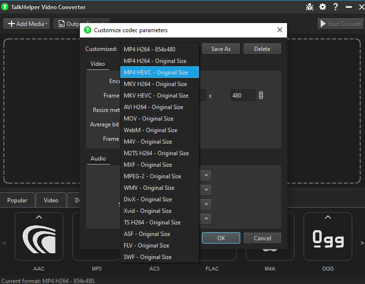Image resolution: width=365 pixels, height=284 pixels.
Task: Select the AAC format icon
Action: click(39, 236)
